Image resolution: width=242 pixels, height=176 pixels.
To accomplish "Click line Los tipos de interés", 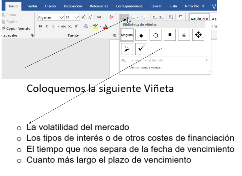I will pos(130,138).
